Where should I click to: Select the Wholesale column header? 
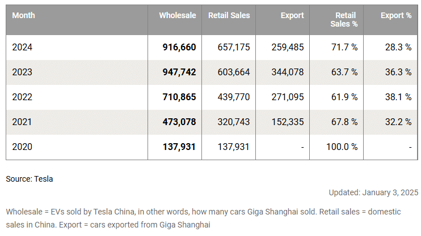(177, 16)
